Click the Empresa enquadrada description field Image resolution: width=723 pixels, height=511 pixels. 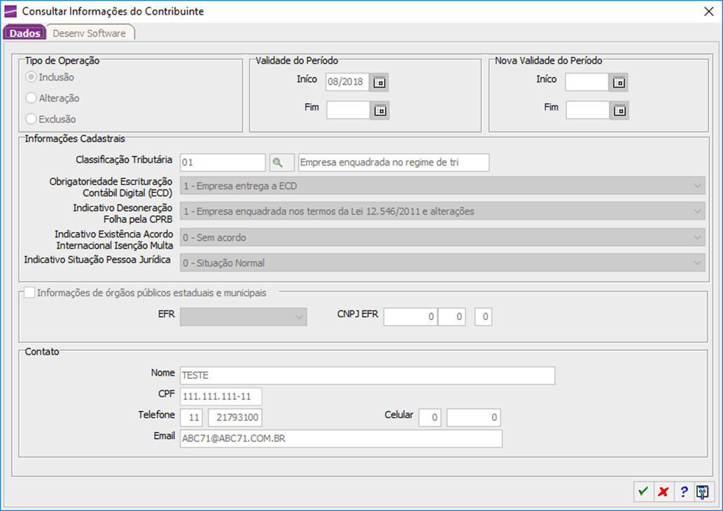tap(394, 162)
